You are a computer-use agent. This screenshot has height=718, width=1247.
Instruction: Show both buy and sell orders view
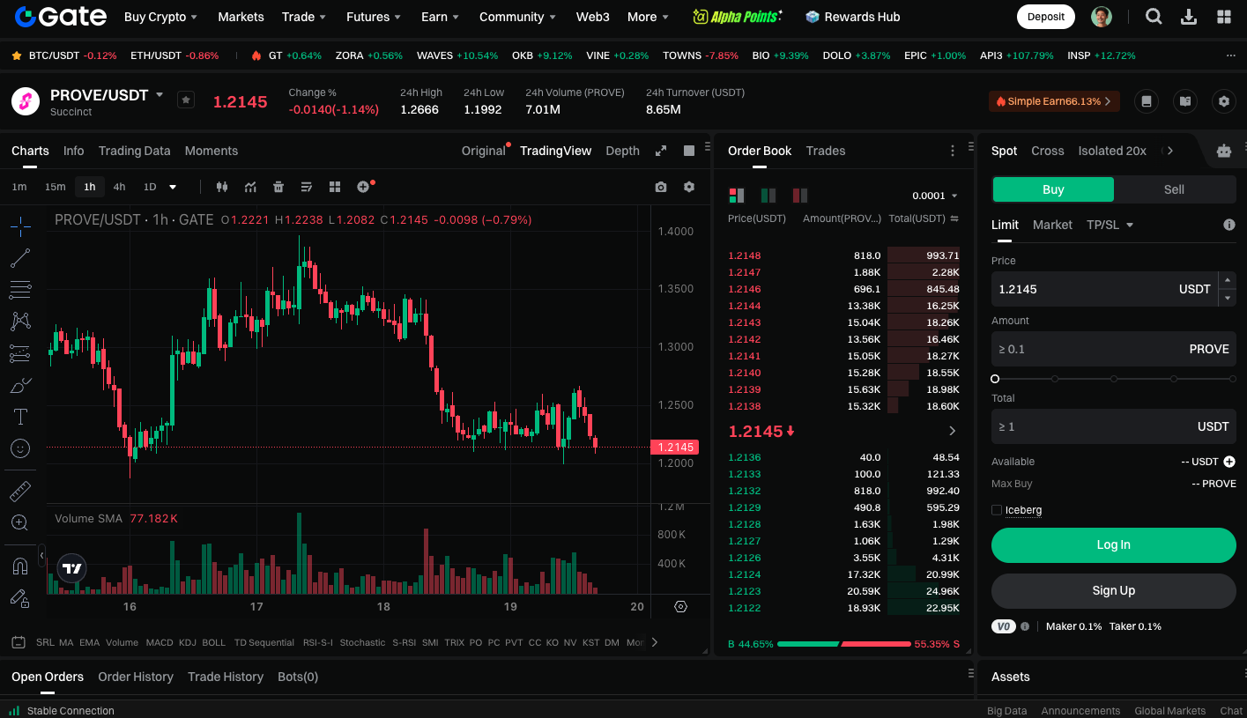coord(736,195)
